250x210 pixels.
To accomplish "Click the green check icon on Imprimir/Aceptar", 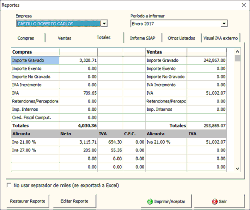I will pyautogui.click(x=150, y=201).
